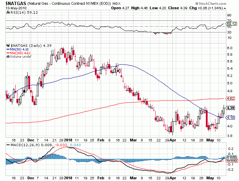Click the 4.18 MA(50) value tag
The height and width of the screenshot is (181, 239).
pos(230,117)
